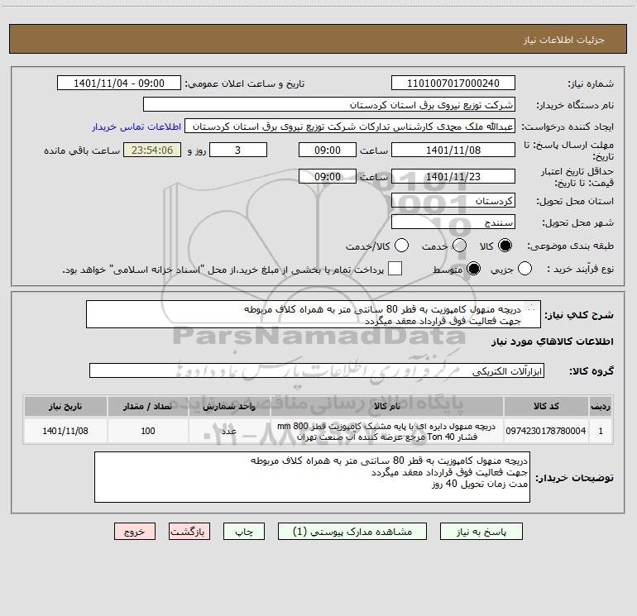
Task: Click unit cell عدد in table
Action: (229, 431)
